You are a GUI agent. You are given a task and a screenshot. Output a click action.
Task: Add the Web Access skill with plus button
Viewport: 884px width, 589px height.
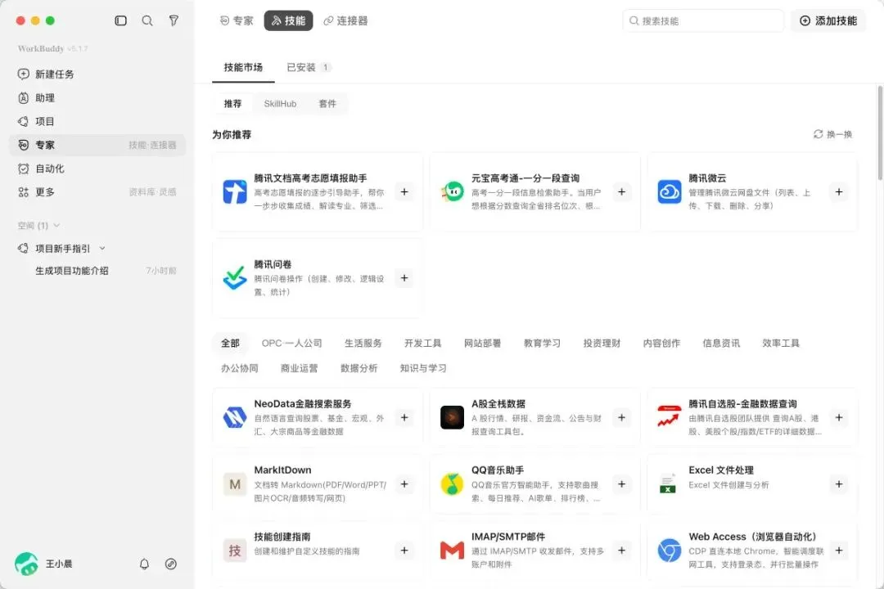(839, 551)
